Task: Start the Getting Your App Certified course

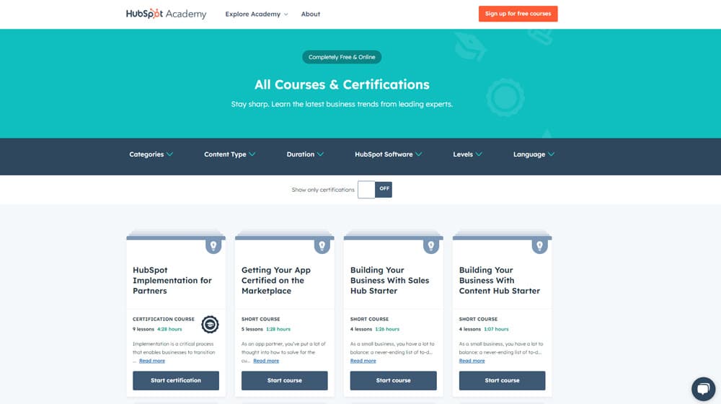Action: [x=285, y=380]
